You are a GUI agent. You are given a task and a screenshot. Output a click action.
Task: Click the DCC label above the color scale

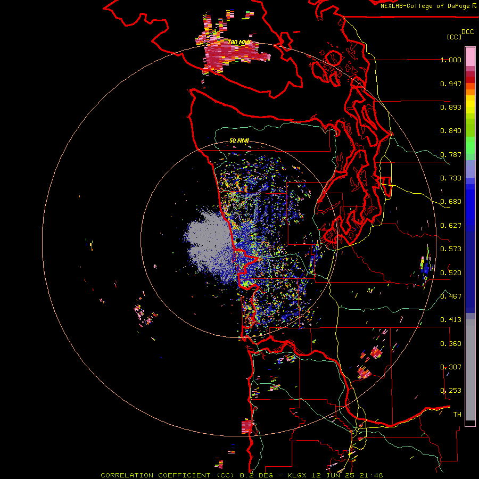tap(468, 32)
